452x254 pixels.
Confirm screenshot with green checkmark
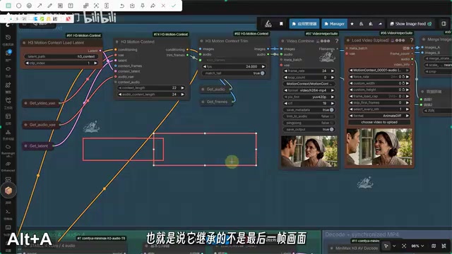click(x=174, y=6)
